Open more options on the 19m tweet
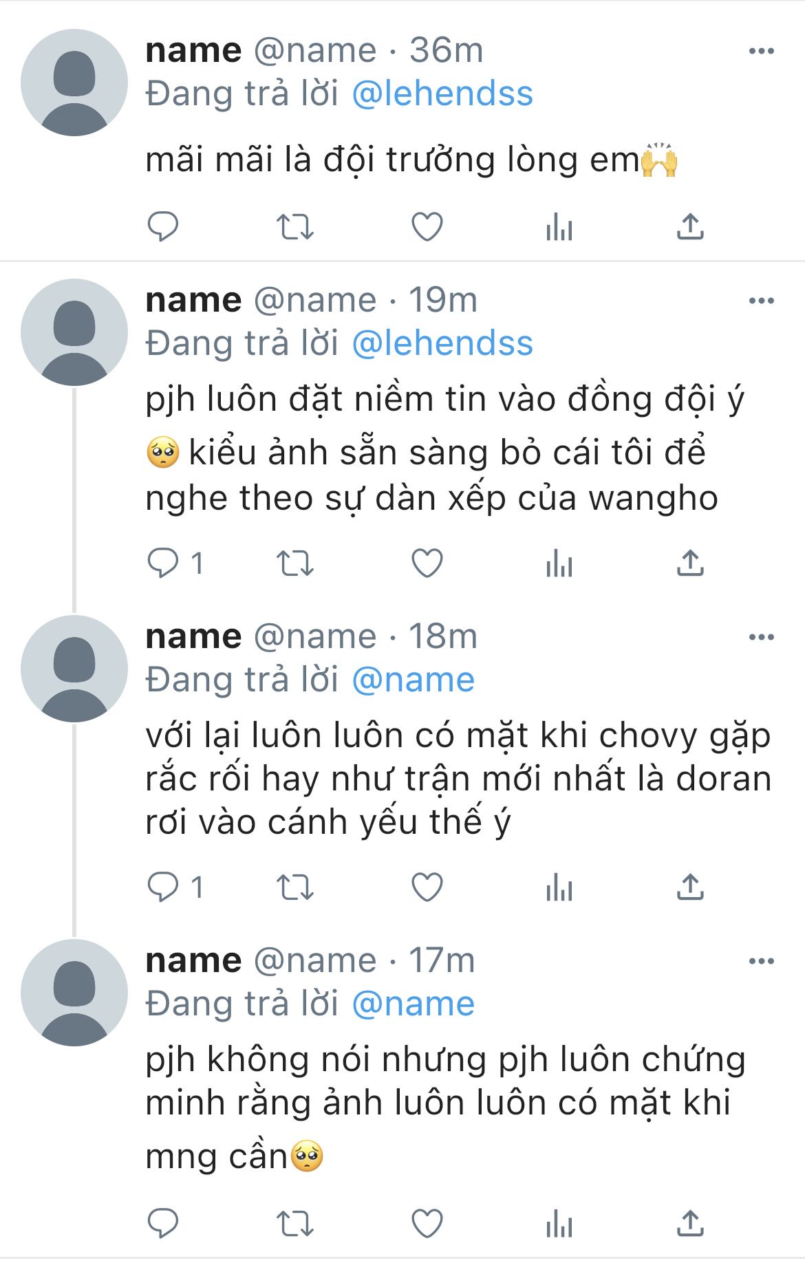805x1261 pixels. pos(762,301)
